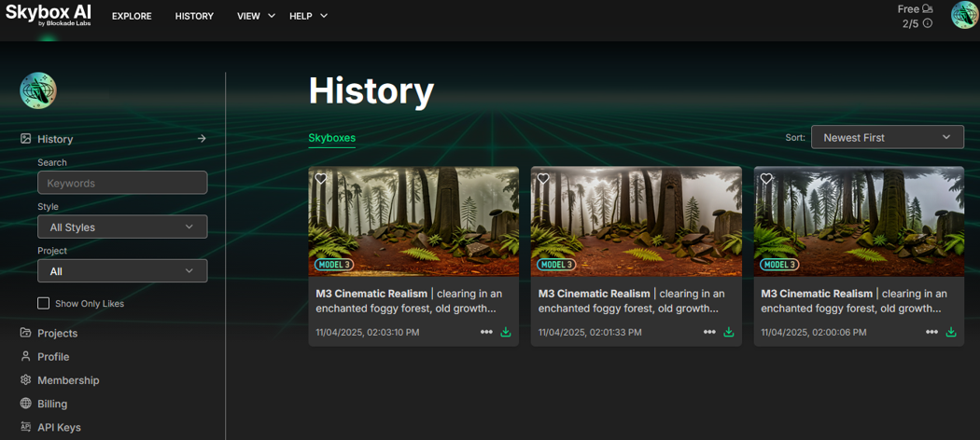The image size is (980, 440).
Task: Open the 02:01:33 PM skybox thumbnail
Action: click(637, 222)
